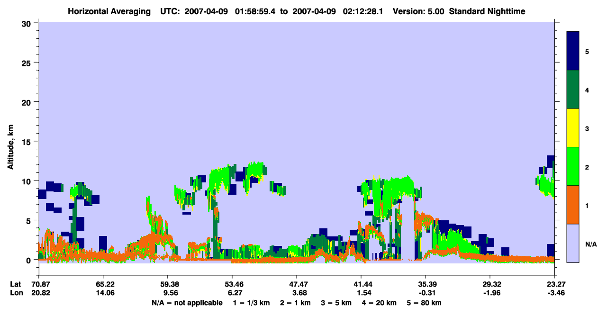Click the bright green color bar segment labeled 2
The height and width of the screenshot is (316, 616).
tap(573, 166)
